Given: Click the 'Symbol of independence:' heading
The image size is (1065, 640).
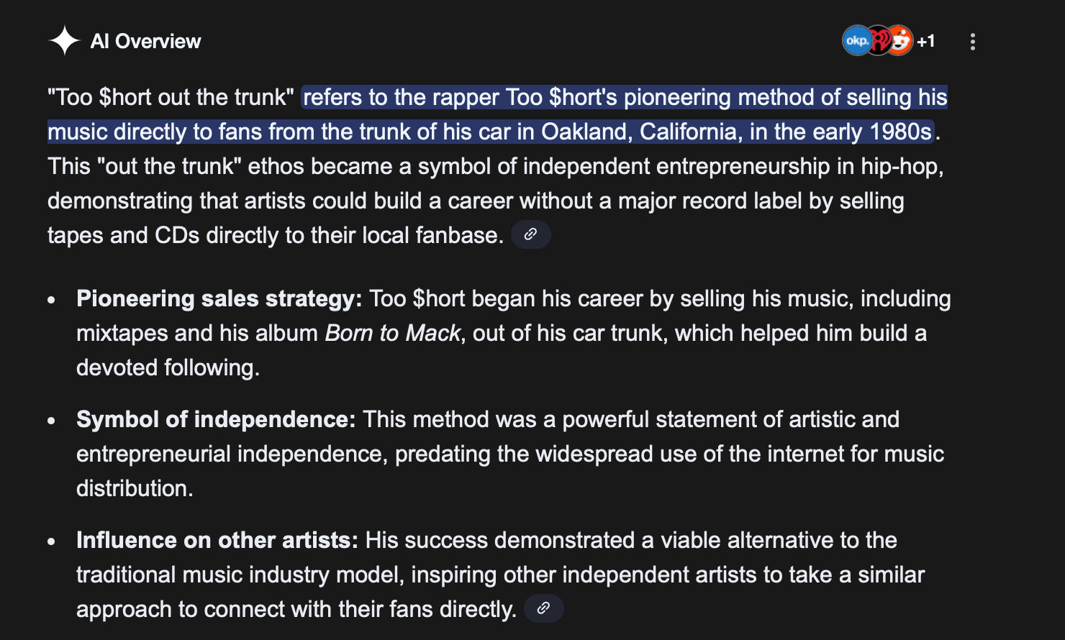Looking at the screenshot, I should (216, 419).
